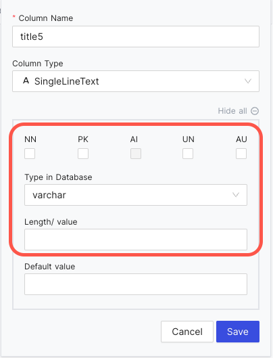Image resolution: width=273 pixels, height=358 pixels.
Task: Tick the PK primary key checkbox
Action: [x=83, y=154]
